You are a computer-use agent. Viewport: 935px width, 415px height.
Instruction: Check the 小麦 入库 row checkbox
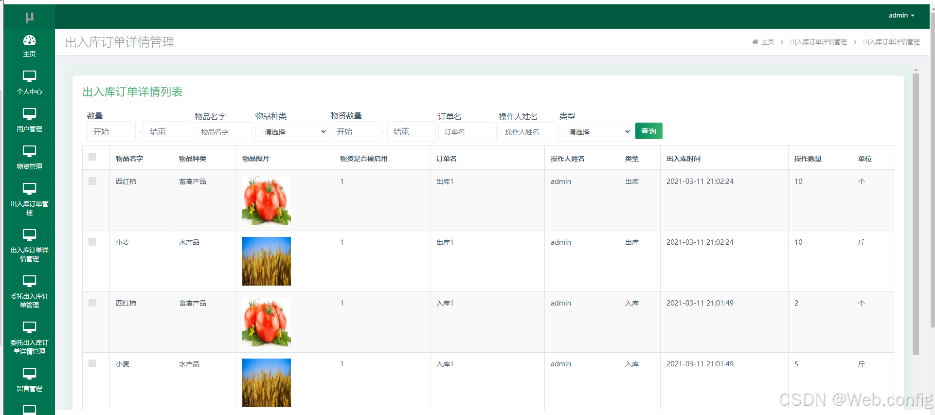coord(92,363)
